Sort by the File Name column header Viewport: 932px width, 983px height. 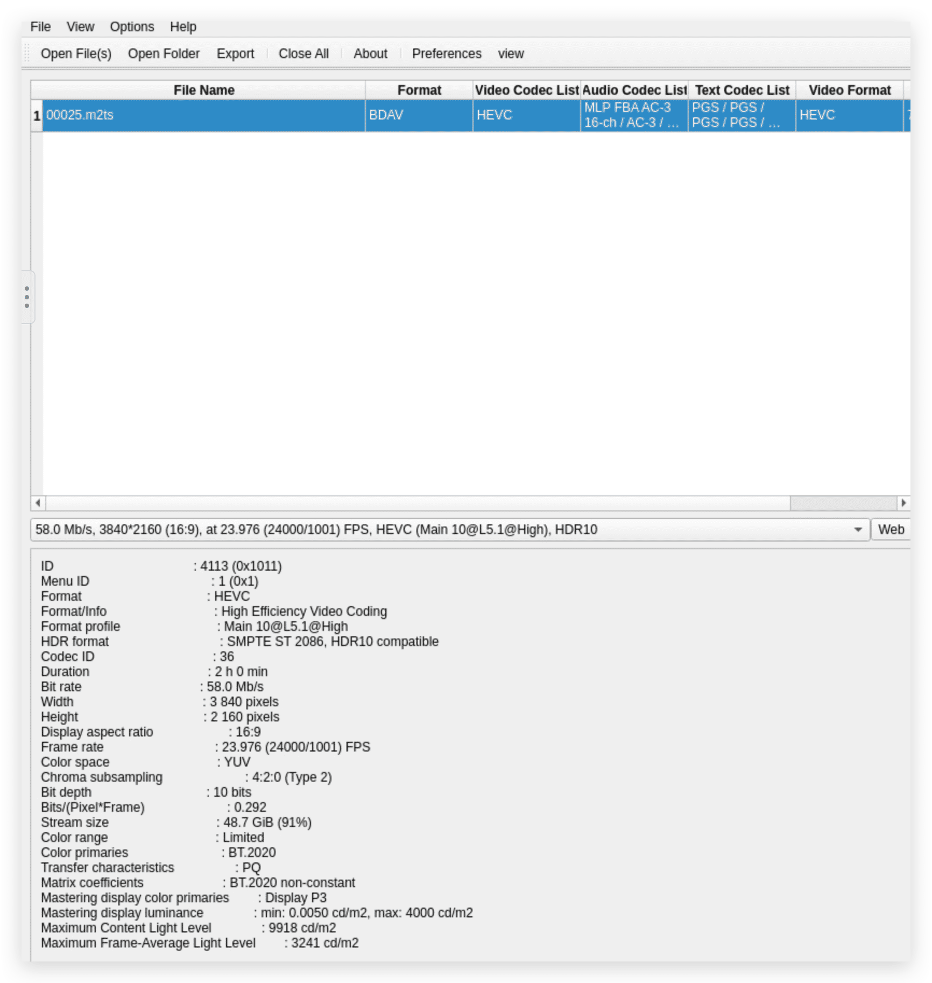point(203,90)
